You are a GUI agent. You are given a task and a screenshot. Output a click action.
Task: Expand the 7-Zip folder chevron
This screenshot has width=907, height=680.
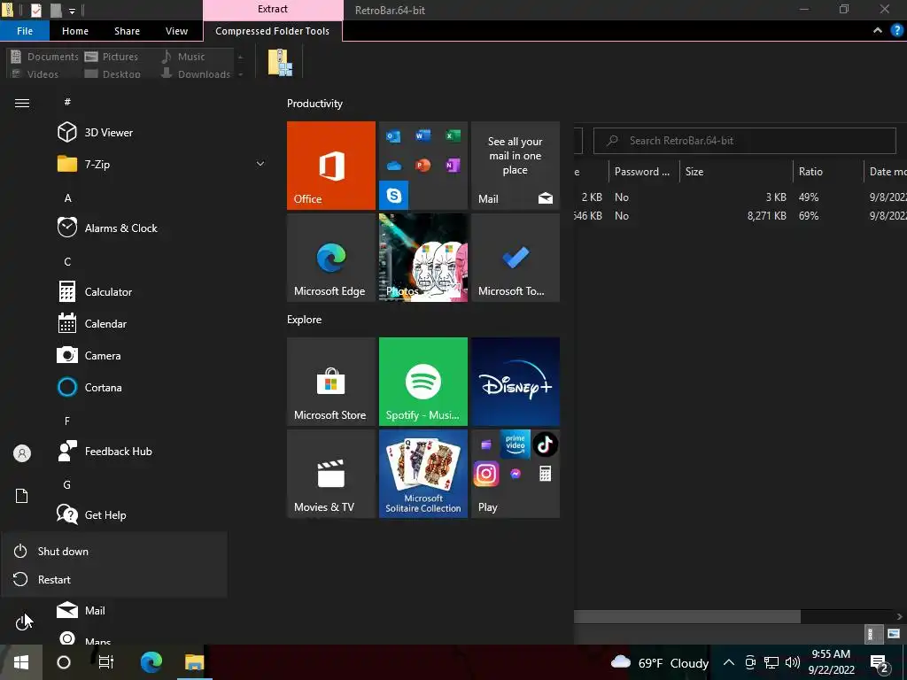coord(260,164)
